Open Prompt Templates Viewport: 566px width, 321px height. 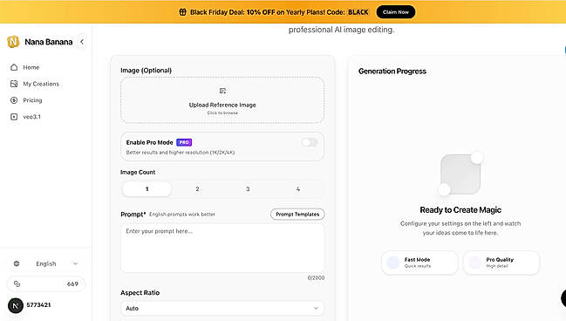pyautogui.click(x=297, y=214)
